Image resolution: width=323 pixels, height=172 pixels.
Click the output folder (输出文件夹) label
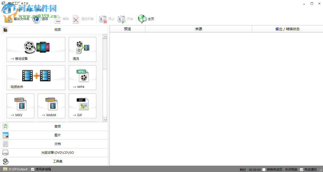pos(22,19)
